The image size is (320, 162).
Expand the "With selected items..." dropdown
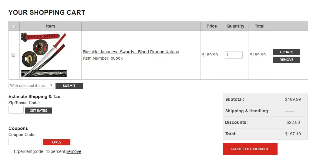point(32,86)
